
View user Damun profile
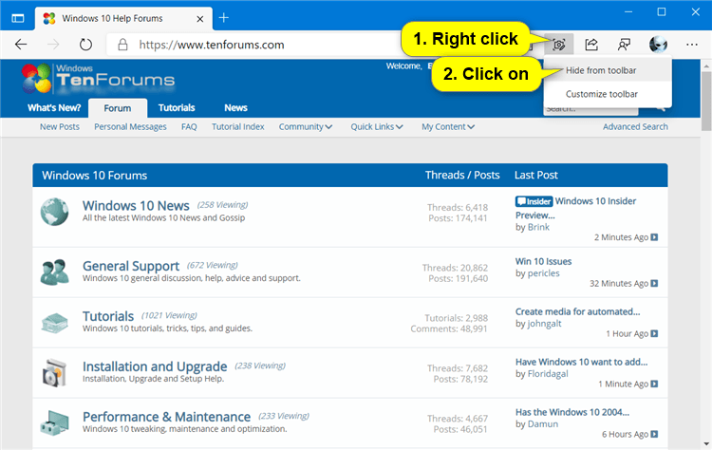(x=543, y=424)
